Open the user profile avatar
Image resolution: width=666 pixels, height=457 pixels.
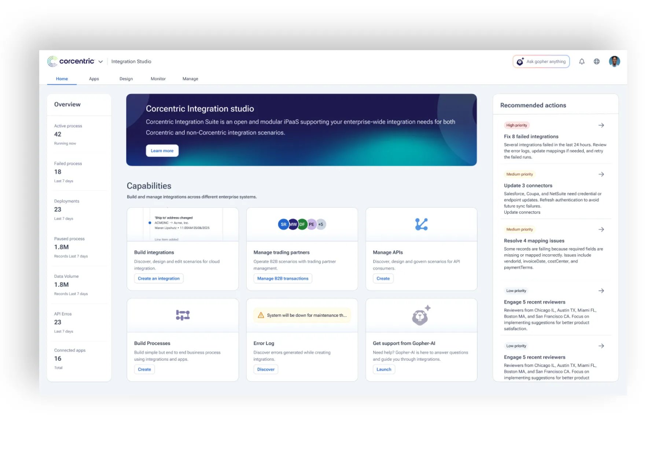pos(614,61)
